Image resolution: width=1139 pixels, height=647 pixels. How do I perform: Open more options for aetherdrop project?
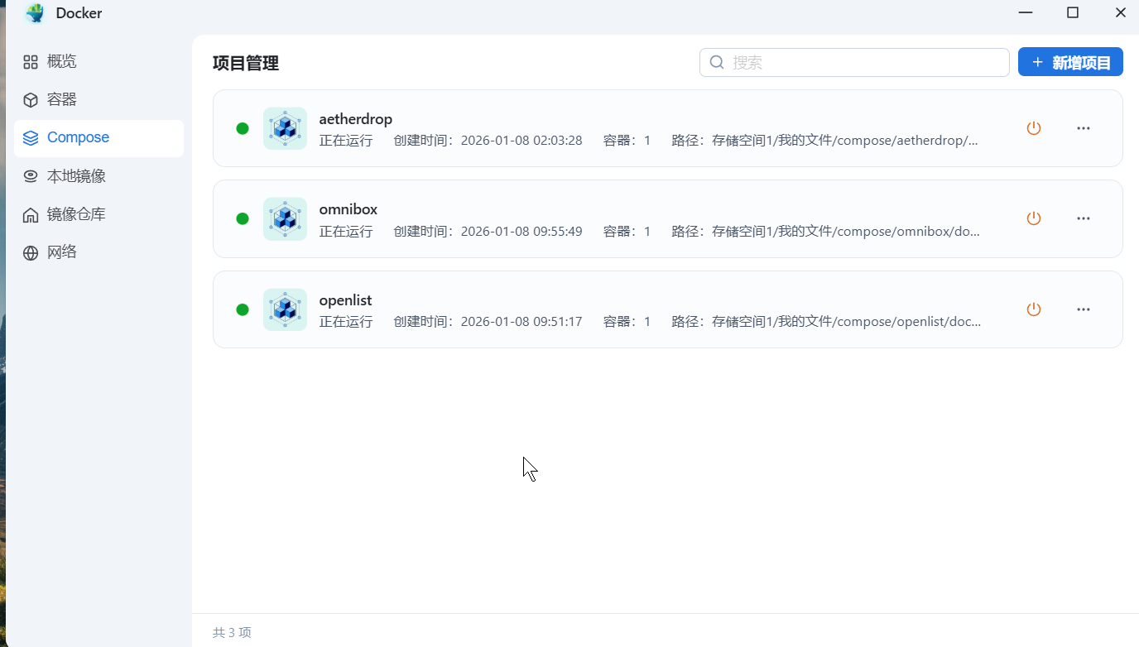pyautogui.click(x=1084, y=128)
